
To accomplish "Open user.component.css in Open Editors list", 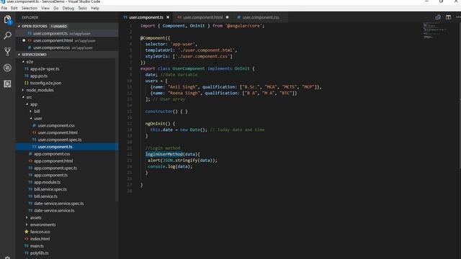I will [x=67, y=47].
